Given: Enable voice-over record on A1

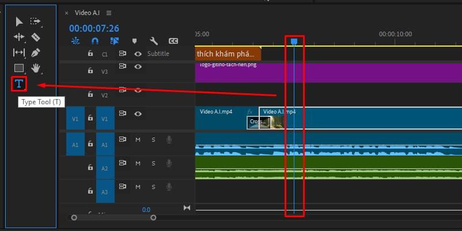Looking at the screenshot, I should [x=169, y=139].
